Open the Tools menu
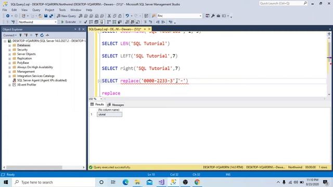The height and width of the screenshot is (187, 333). pos(62,10)
